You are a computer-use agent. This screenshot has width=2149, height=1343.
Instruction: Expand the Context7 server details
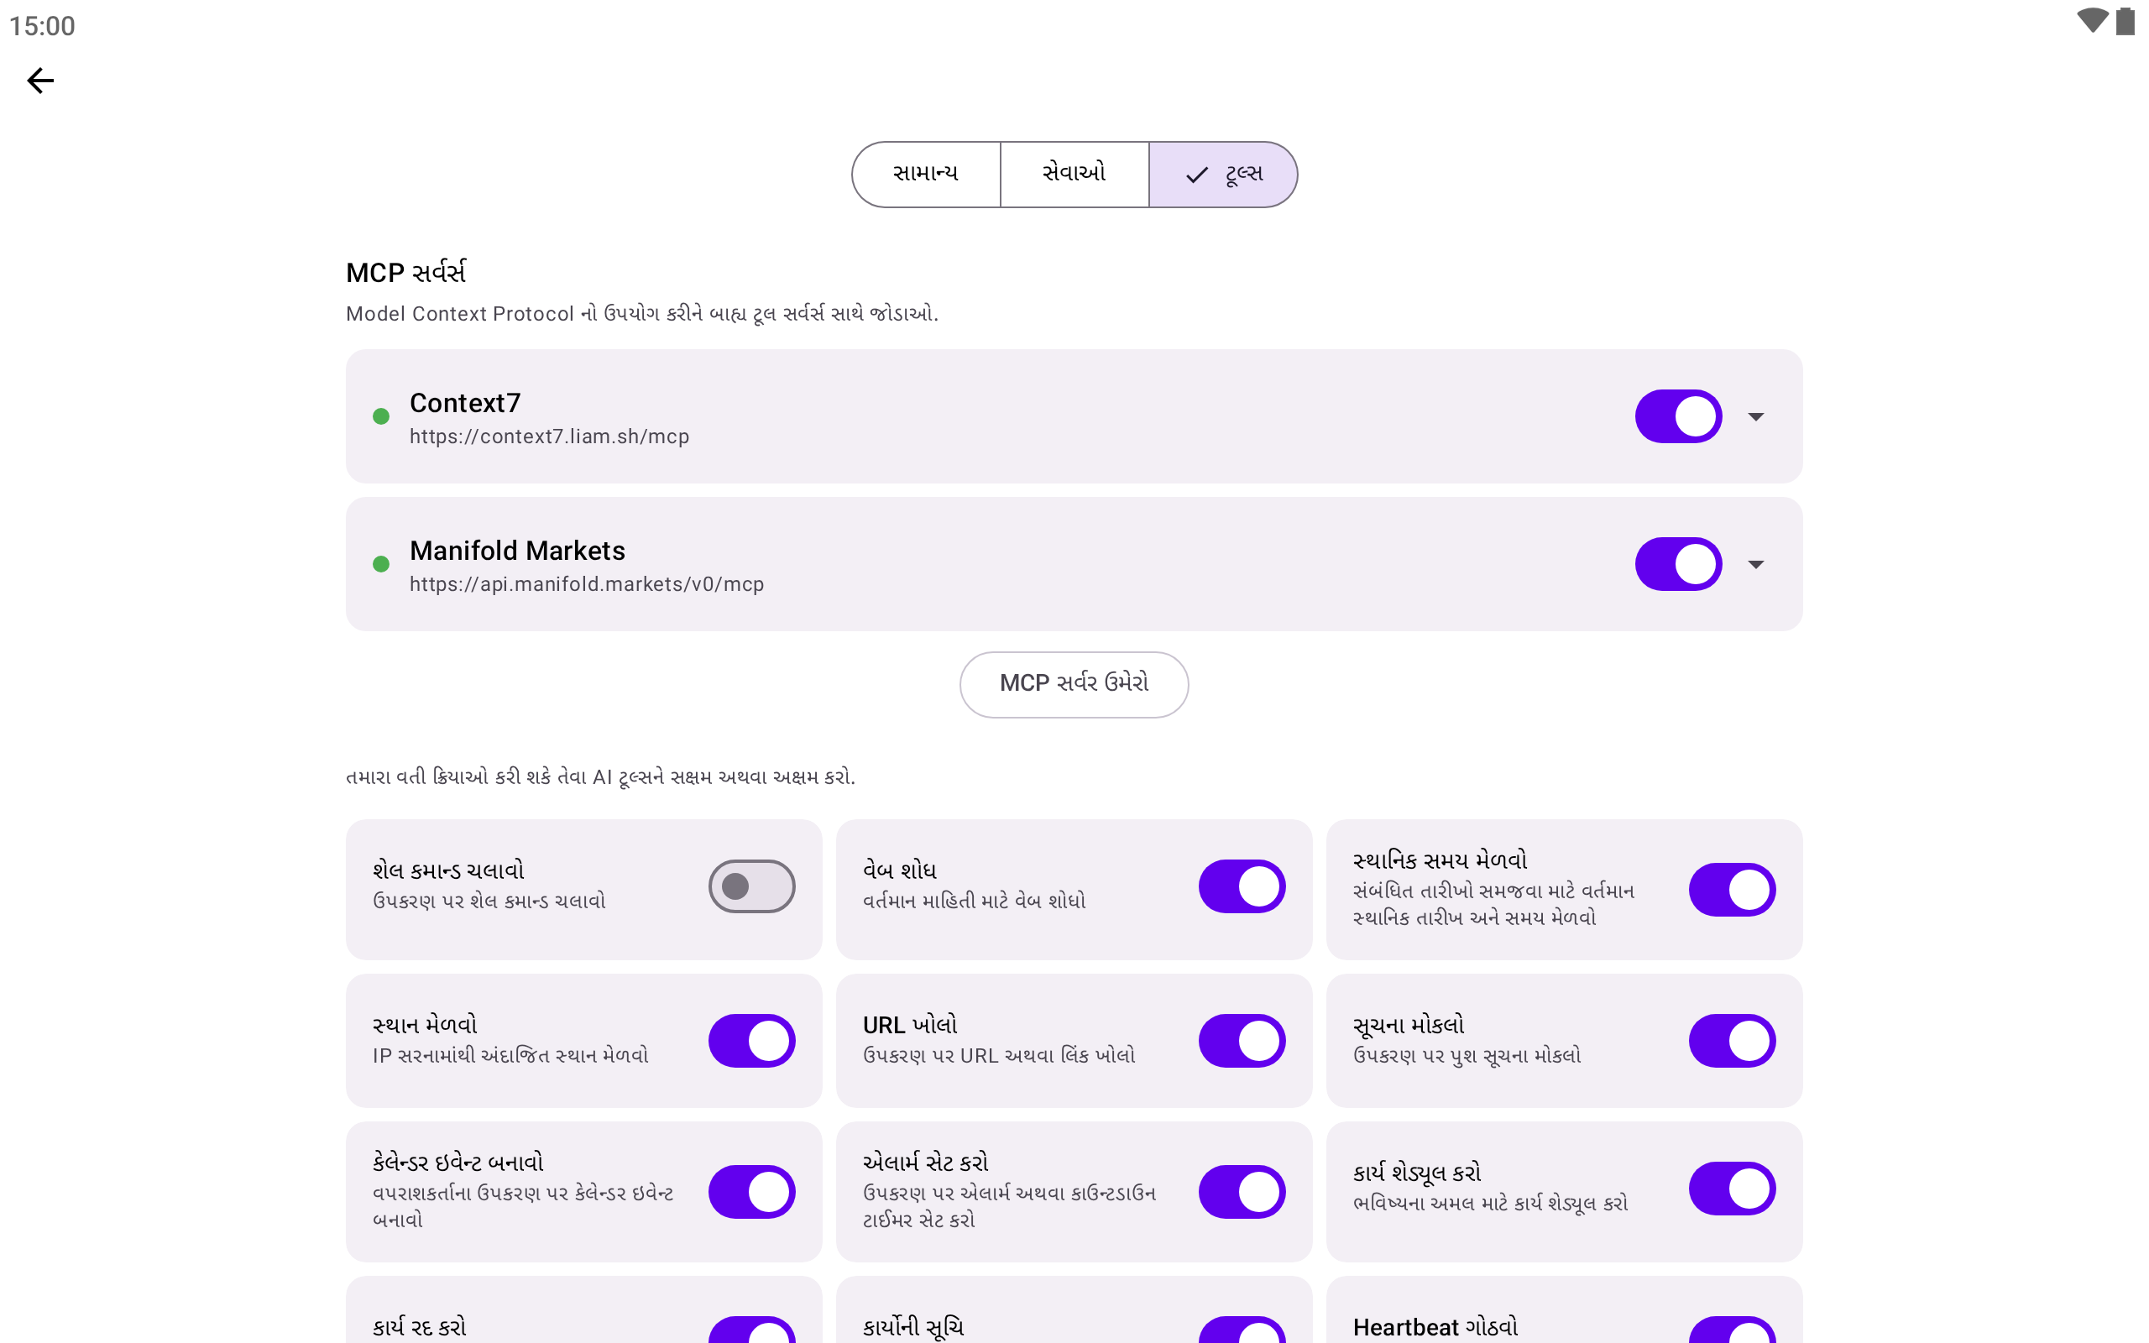(1755, 416)
